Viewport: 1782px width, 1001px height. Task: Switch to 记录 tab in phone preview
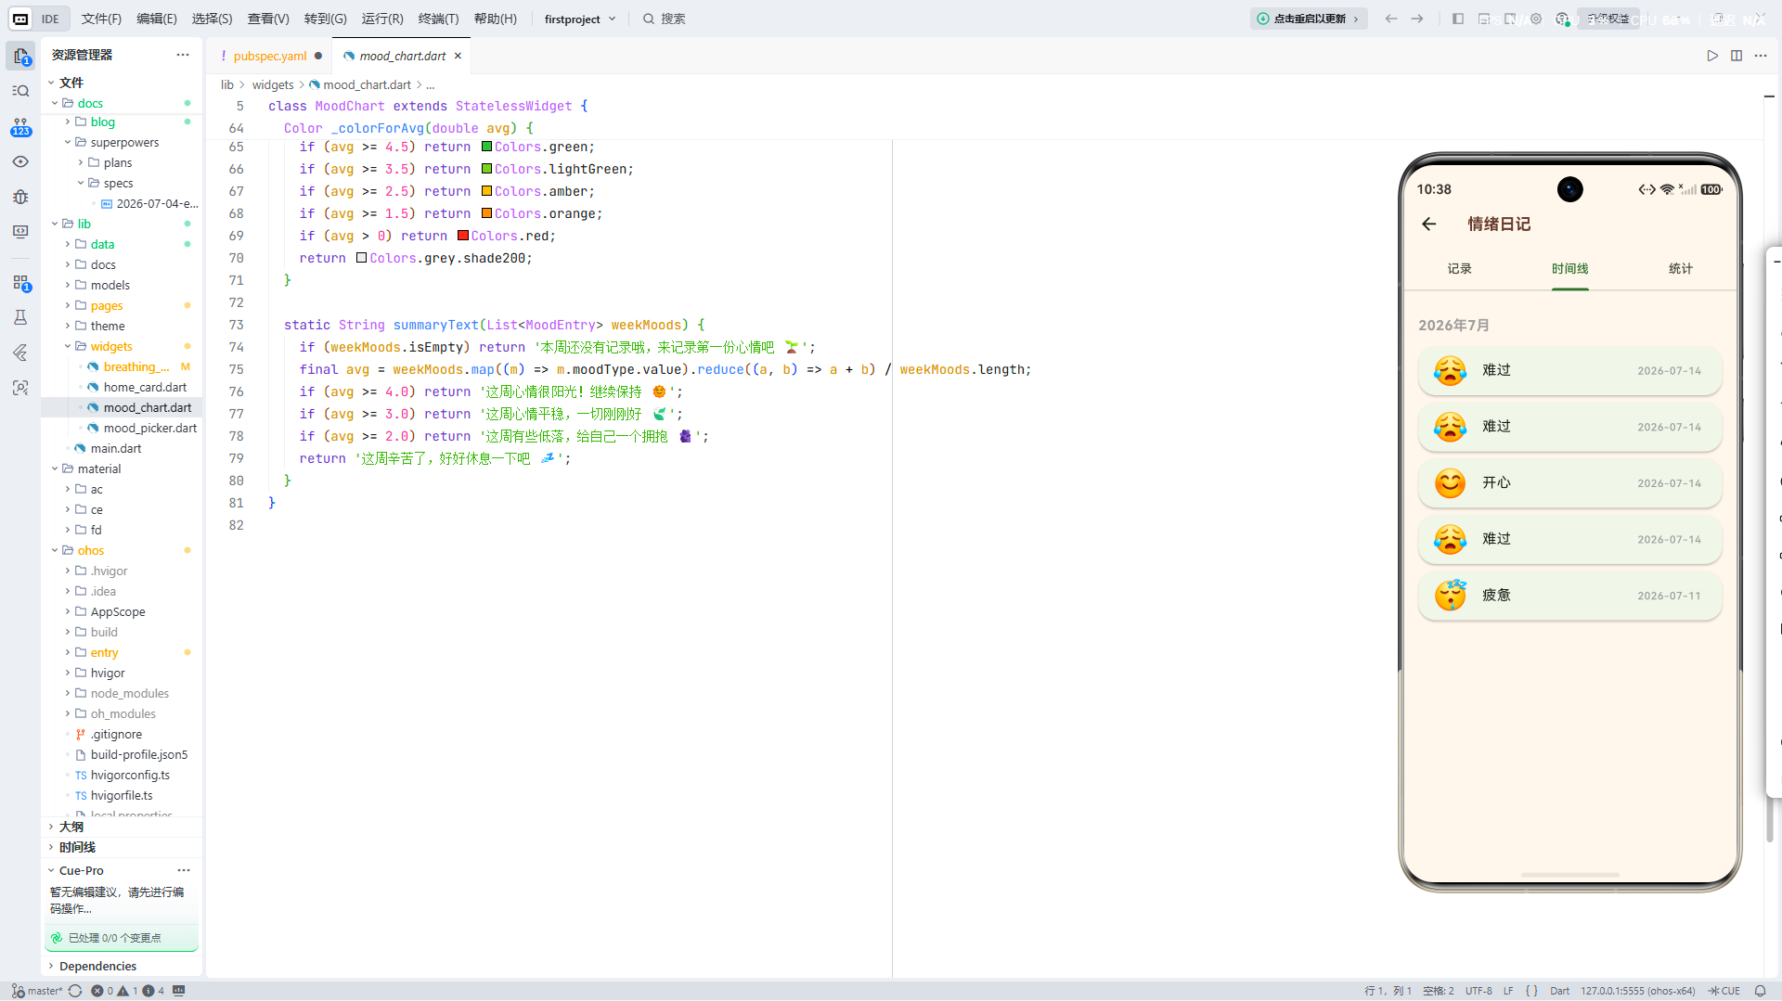1459,268
